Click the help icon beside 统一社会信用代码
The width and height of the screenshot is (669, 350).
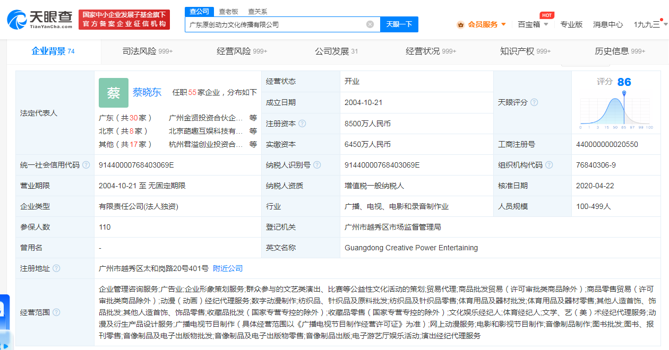(86, 165)
